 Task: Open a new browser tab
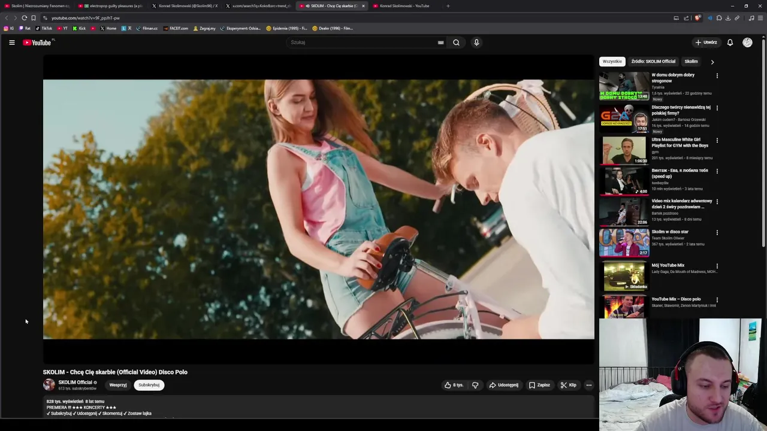point(448,6)
